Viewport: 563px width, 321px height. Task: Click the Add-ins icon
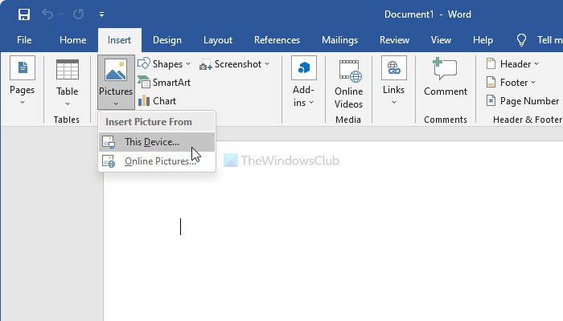(304, 67)
